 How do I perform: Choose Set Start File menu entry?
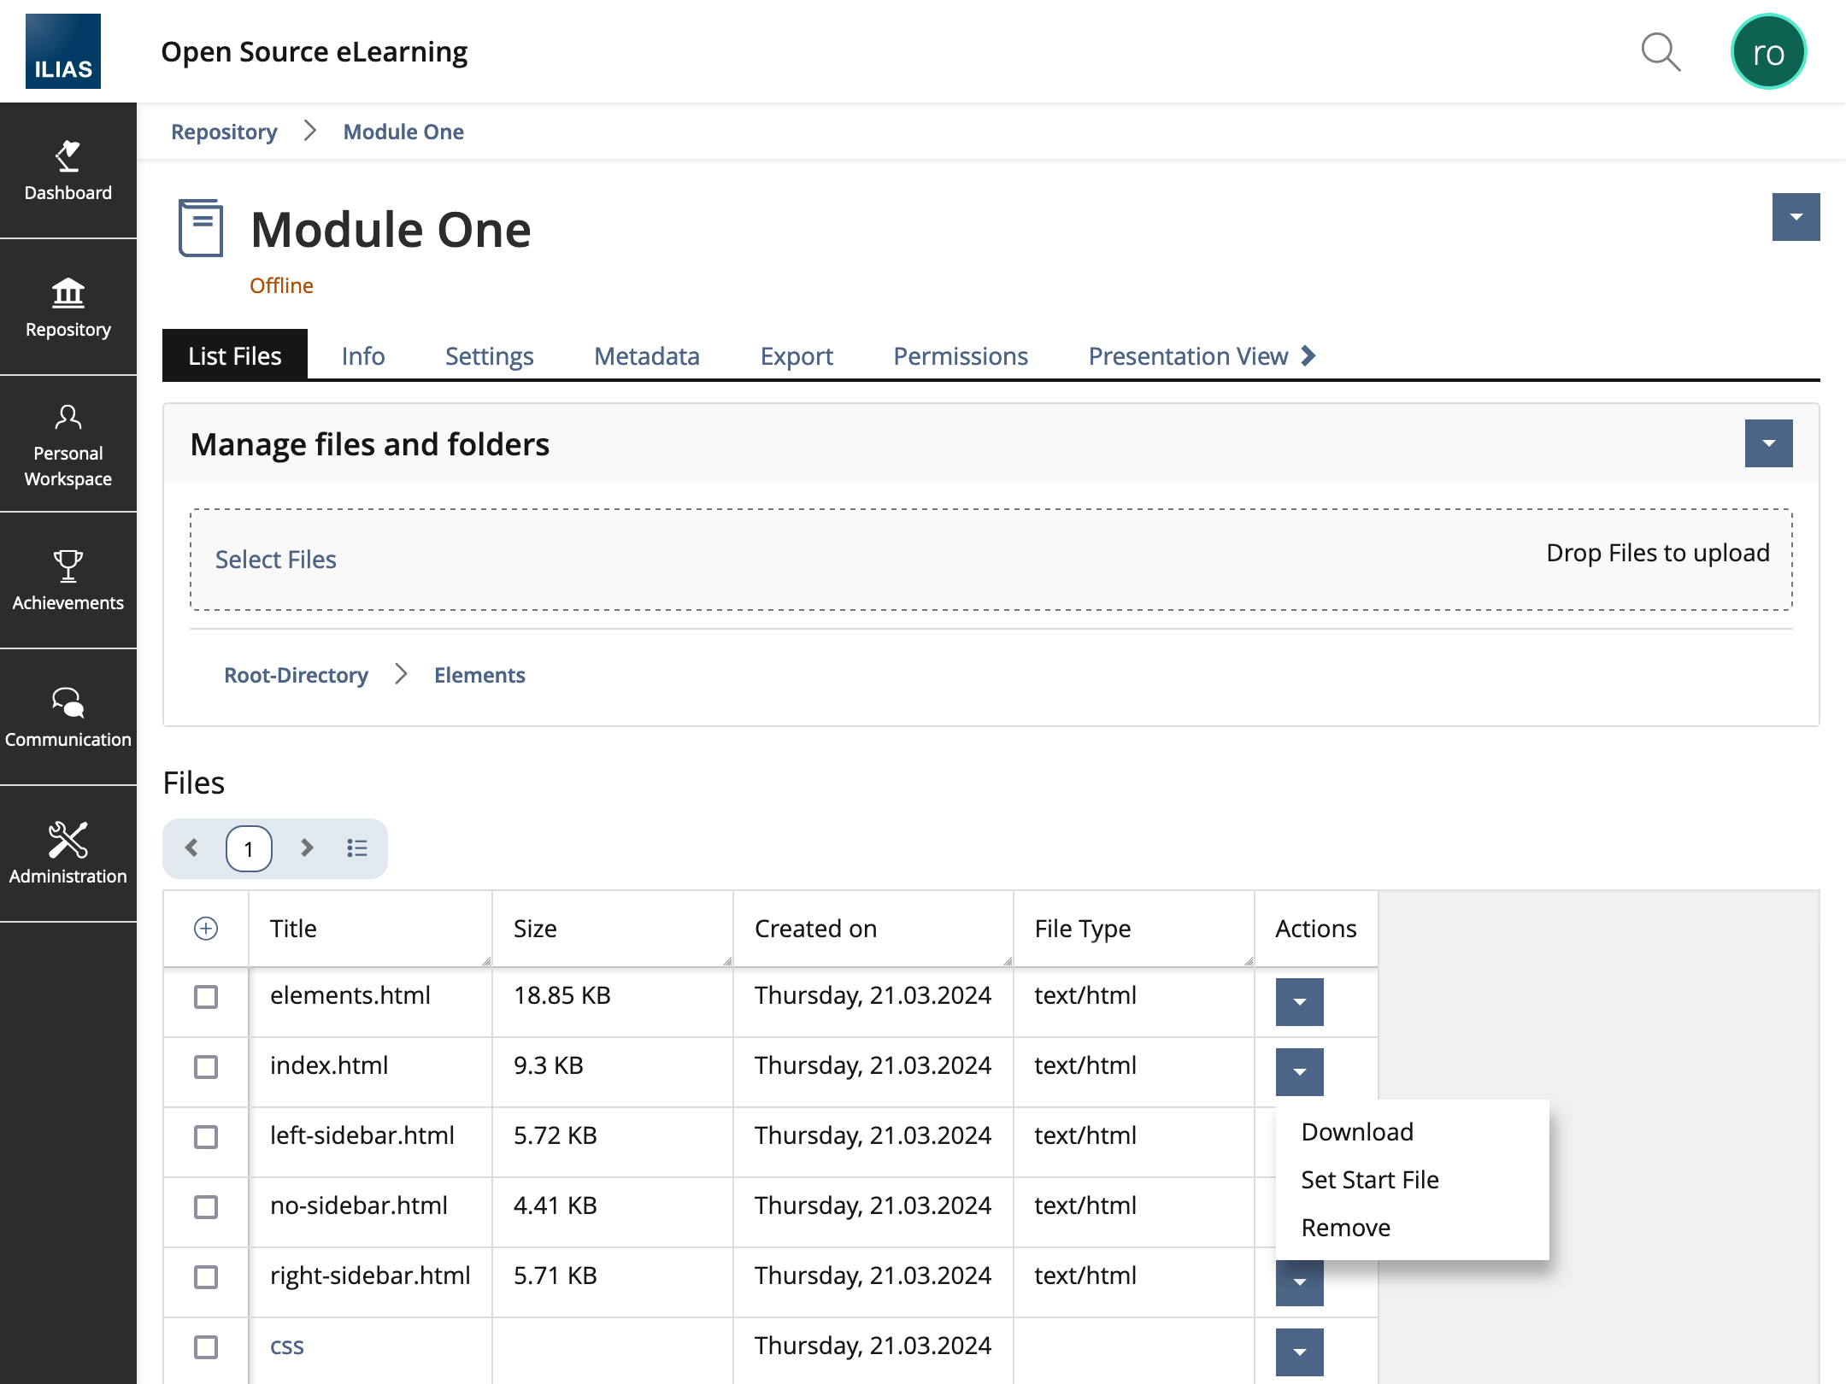(1369, 1180)
